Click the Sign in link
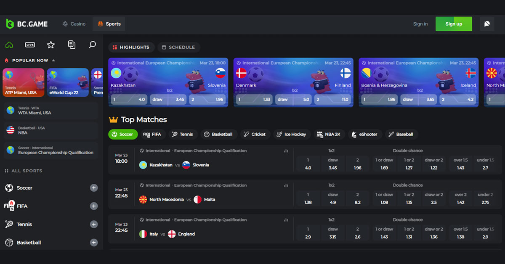The height and width of the screenshot is (264, 505). (x=420, y=24)
